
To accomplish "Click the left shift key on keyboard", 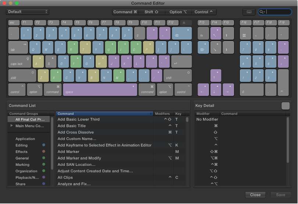I will pyautogui.click(x=22, y=76).
